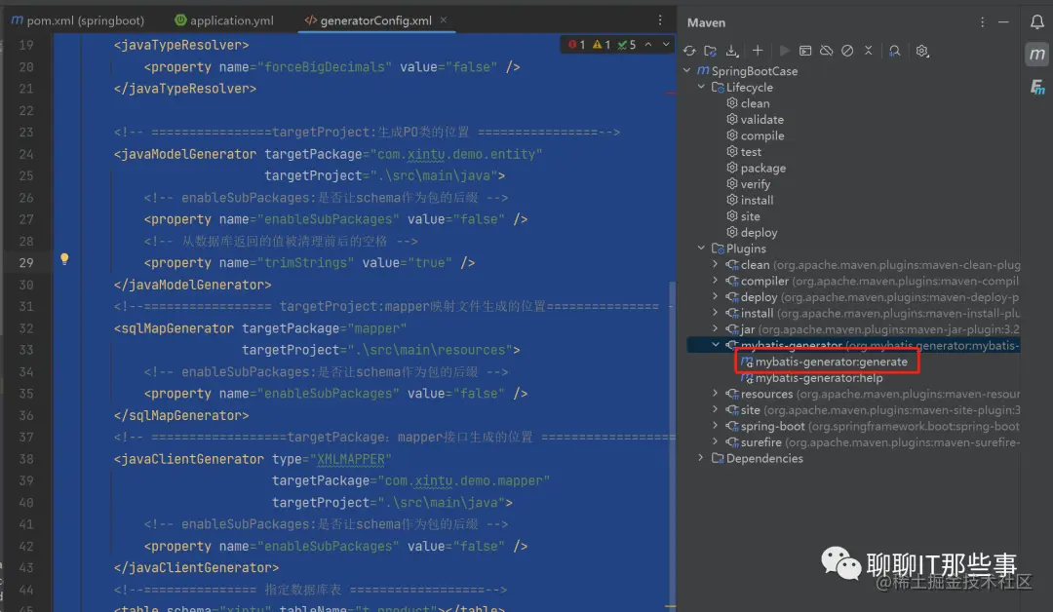Go to previous highlighted problem arrow
This screenshot has height=612, width=1053.
[x=648, y=44]
